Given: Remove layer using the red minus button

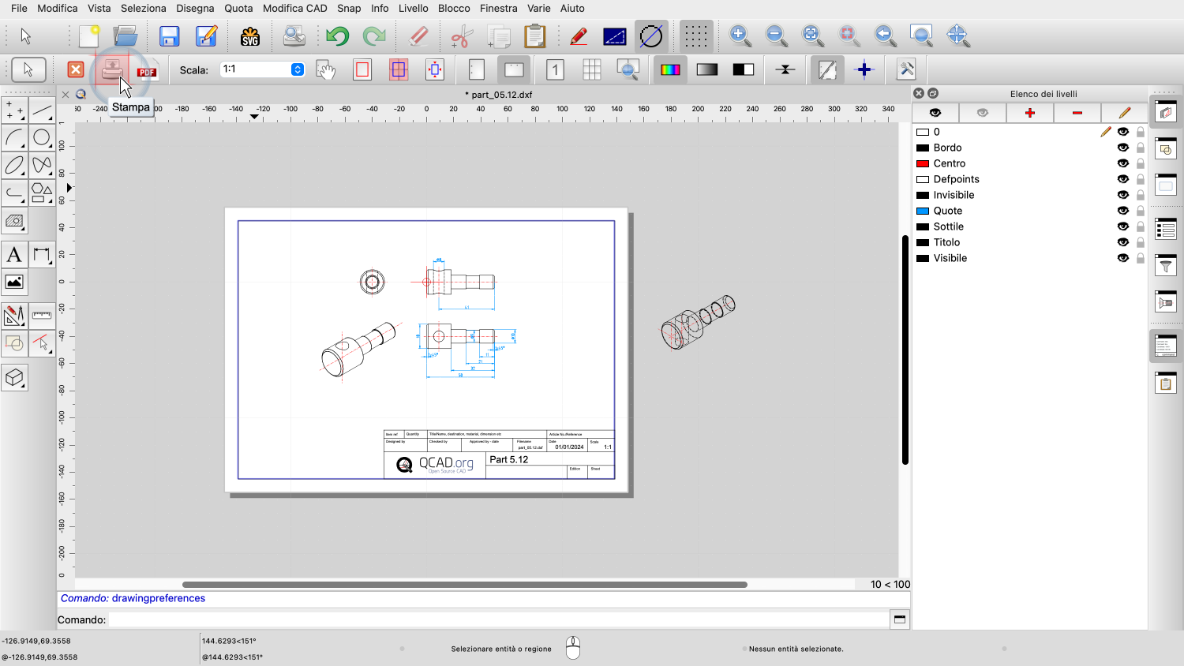Looking at the screenshot, I should point(1077,113).
